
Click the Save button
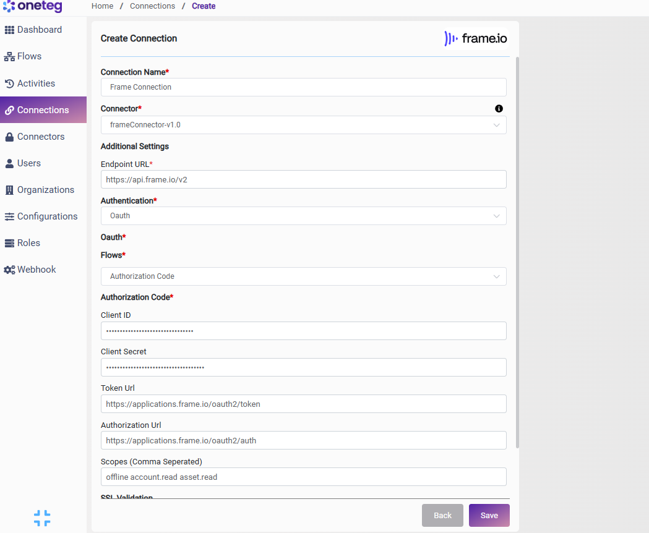point(489,515)
